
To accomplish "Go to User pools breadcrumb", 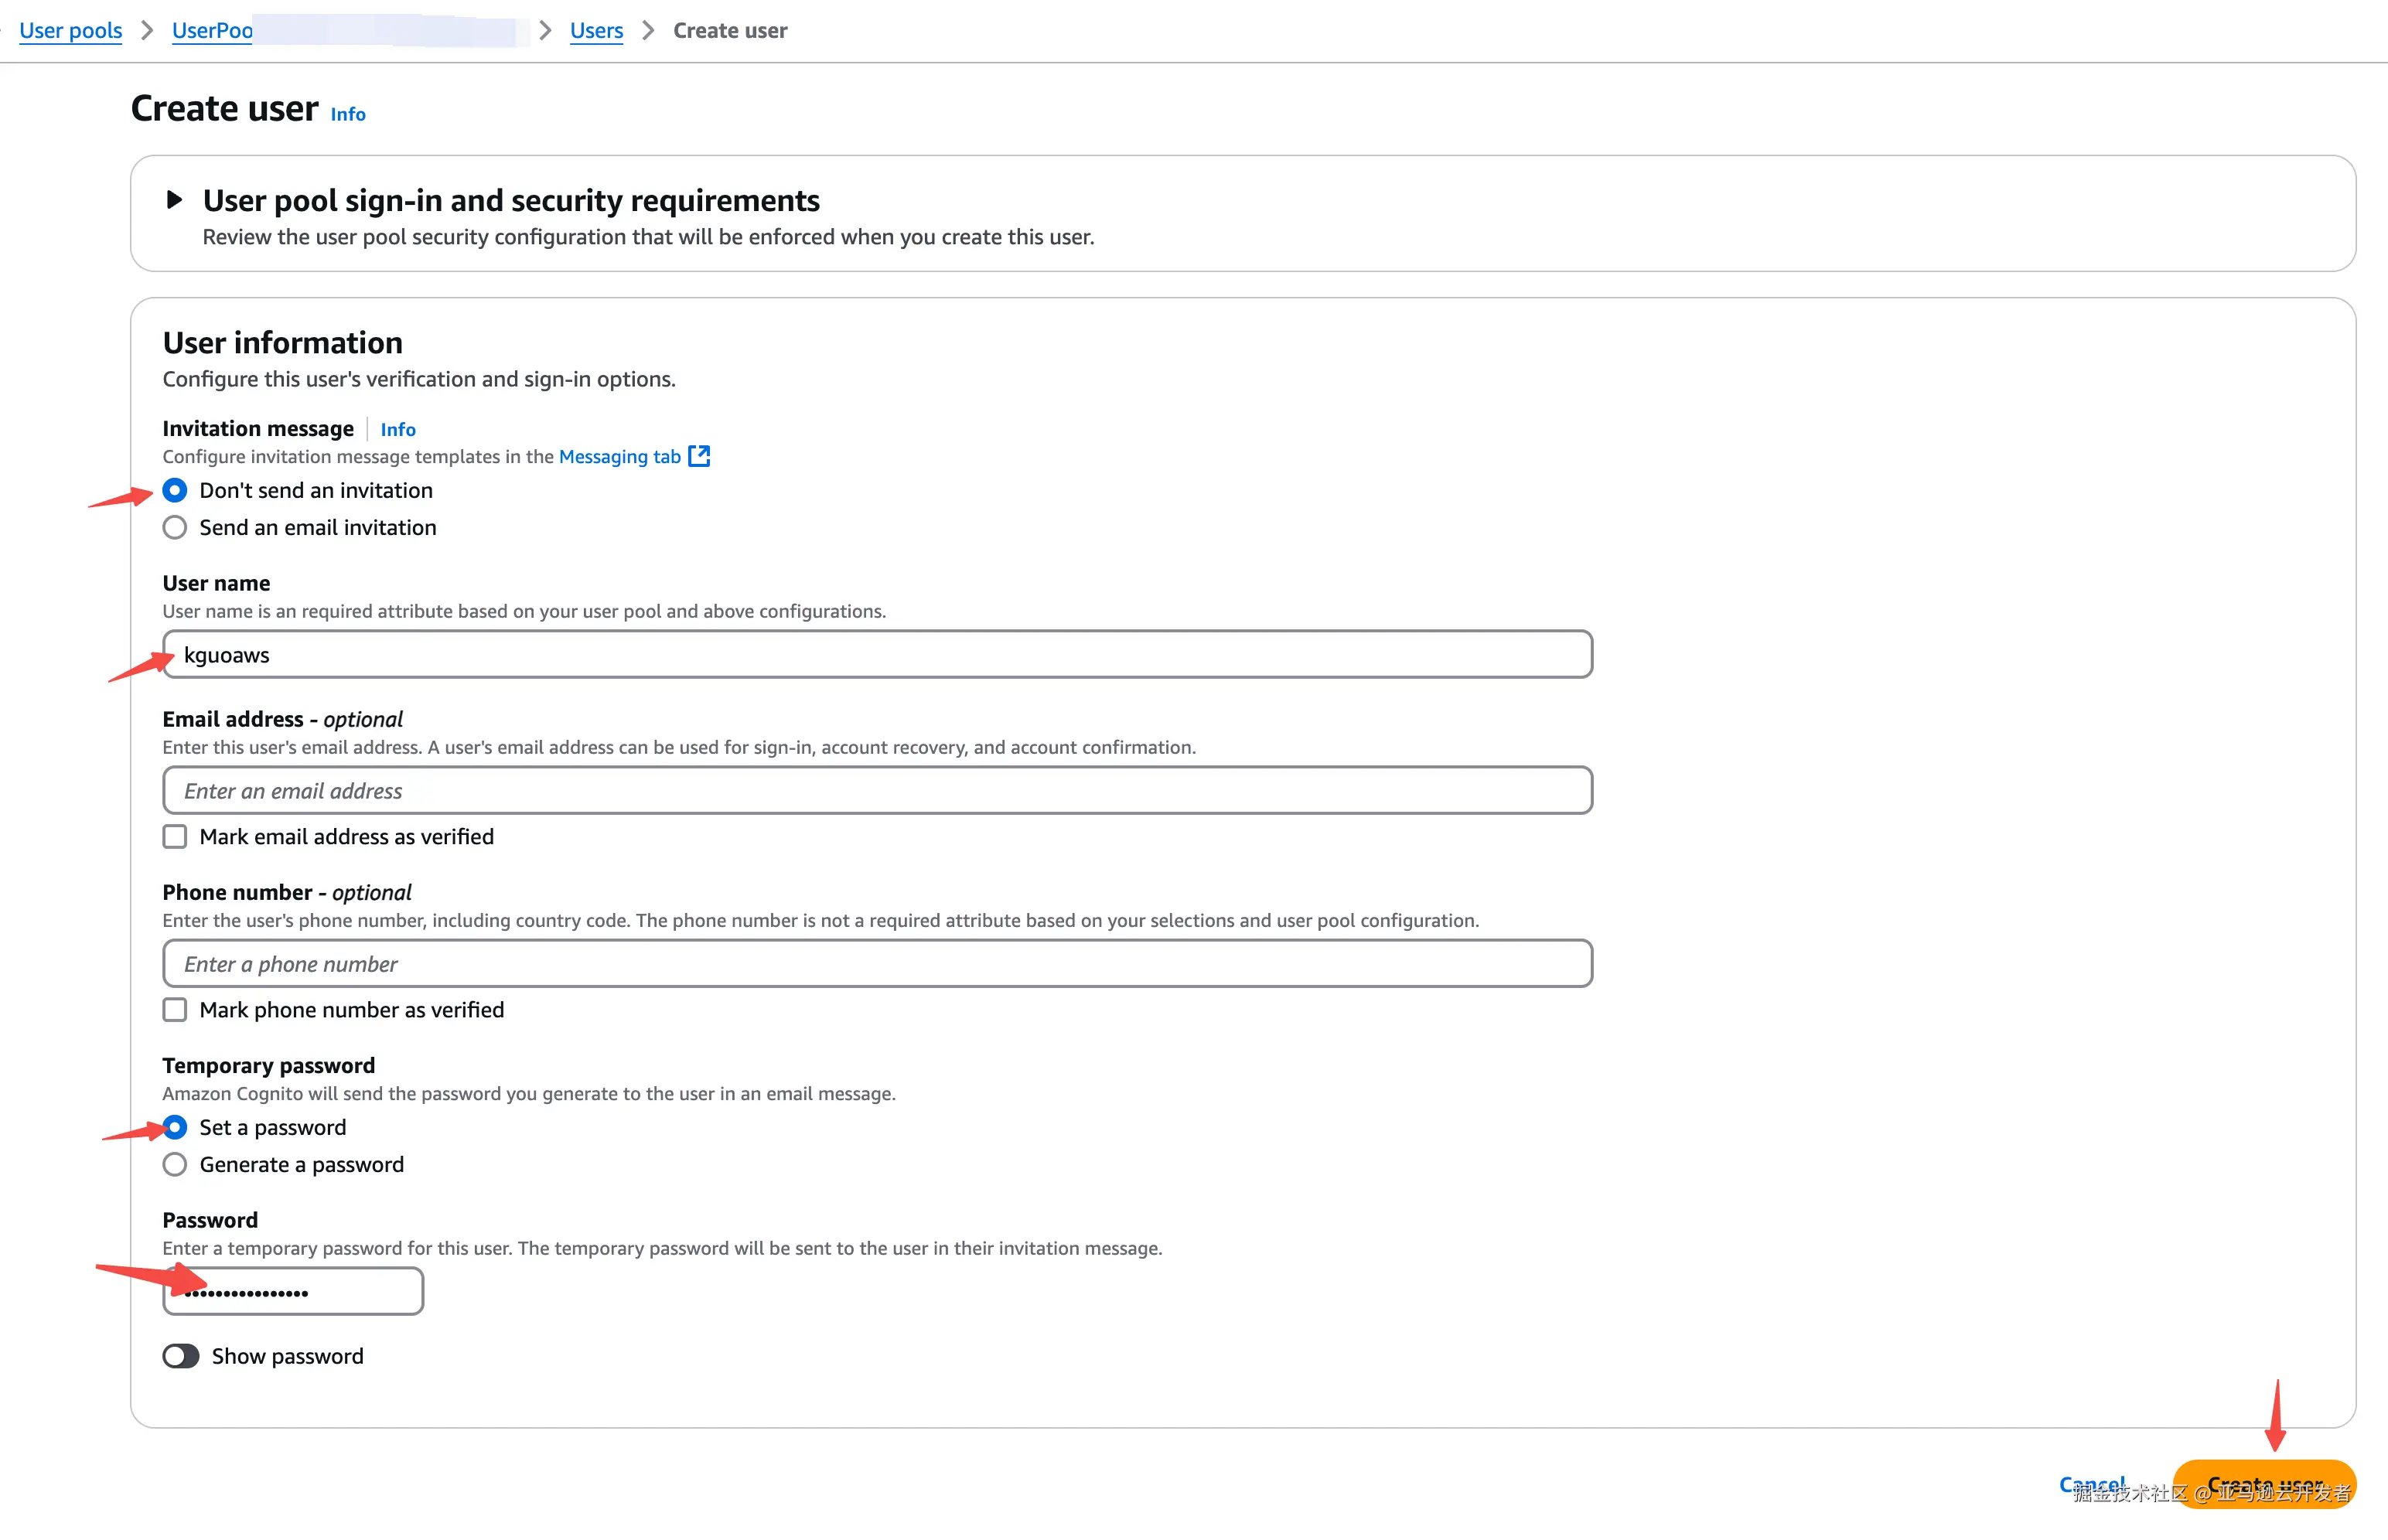I will 70,30.
